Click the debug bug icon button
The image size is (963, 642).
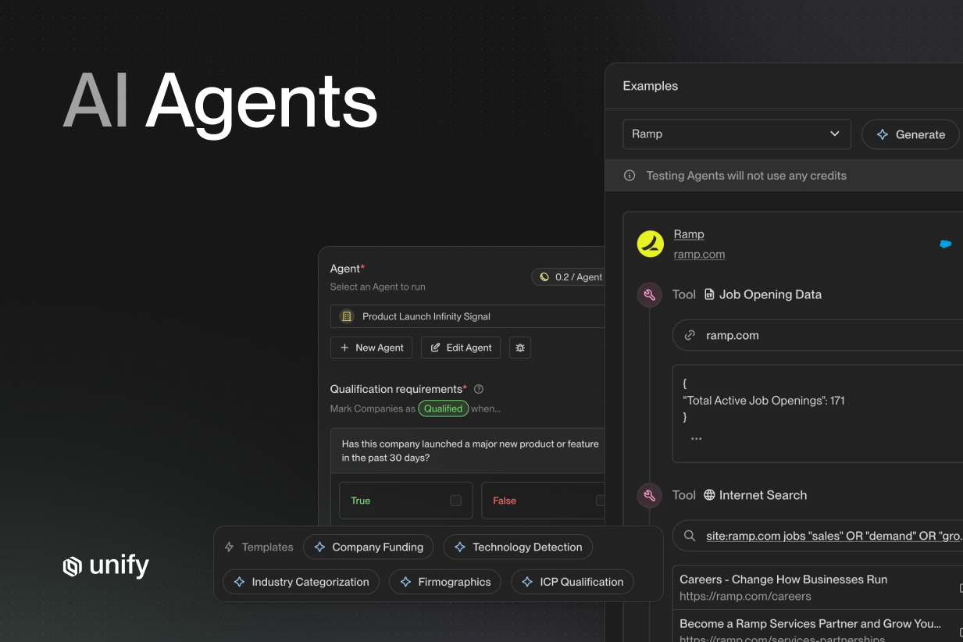point(520,348)
